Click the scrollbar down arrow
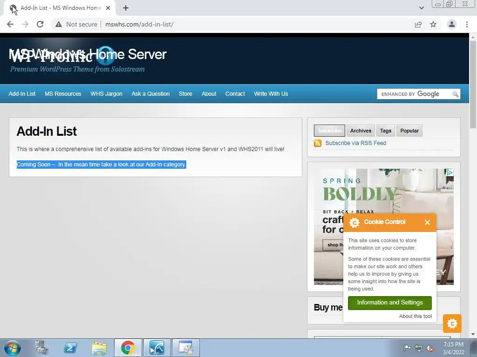The height and width of the screenshot is (357, 477). (473, 334)
